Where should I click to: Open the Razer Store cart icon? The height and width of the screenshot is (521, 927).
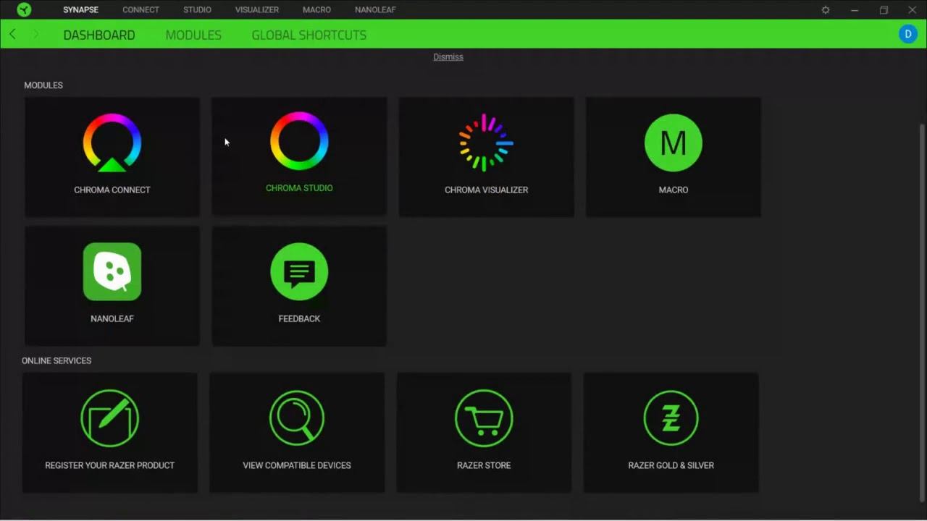click(484, 418)
